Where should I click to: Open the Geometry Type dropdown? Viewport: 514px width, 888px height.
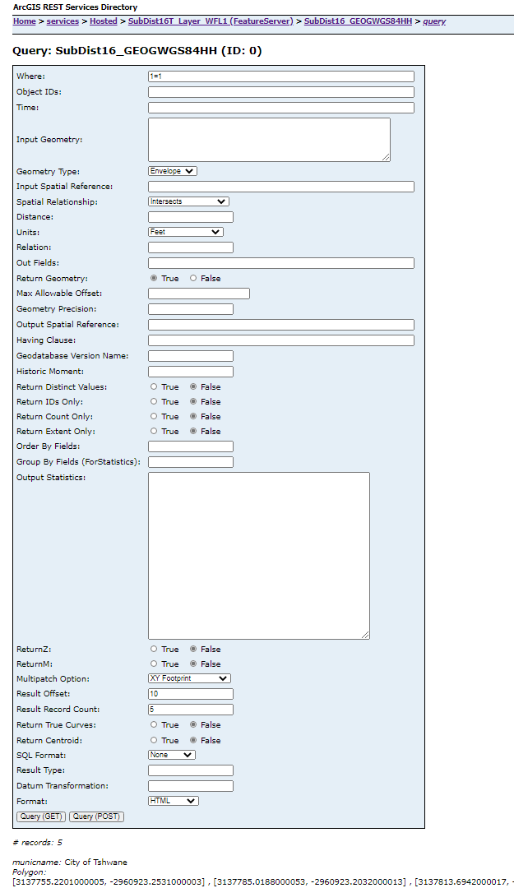point(172,171)
